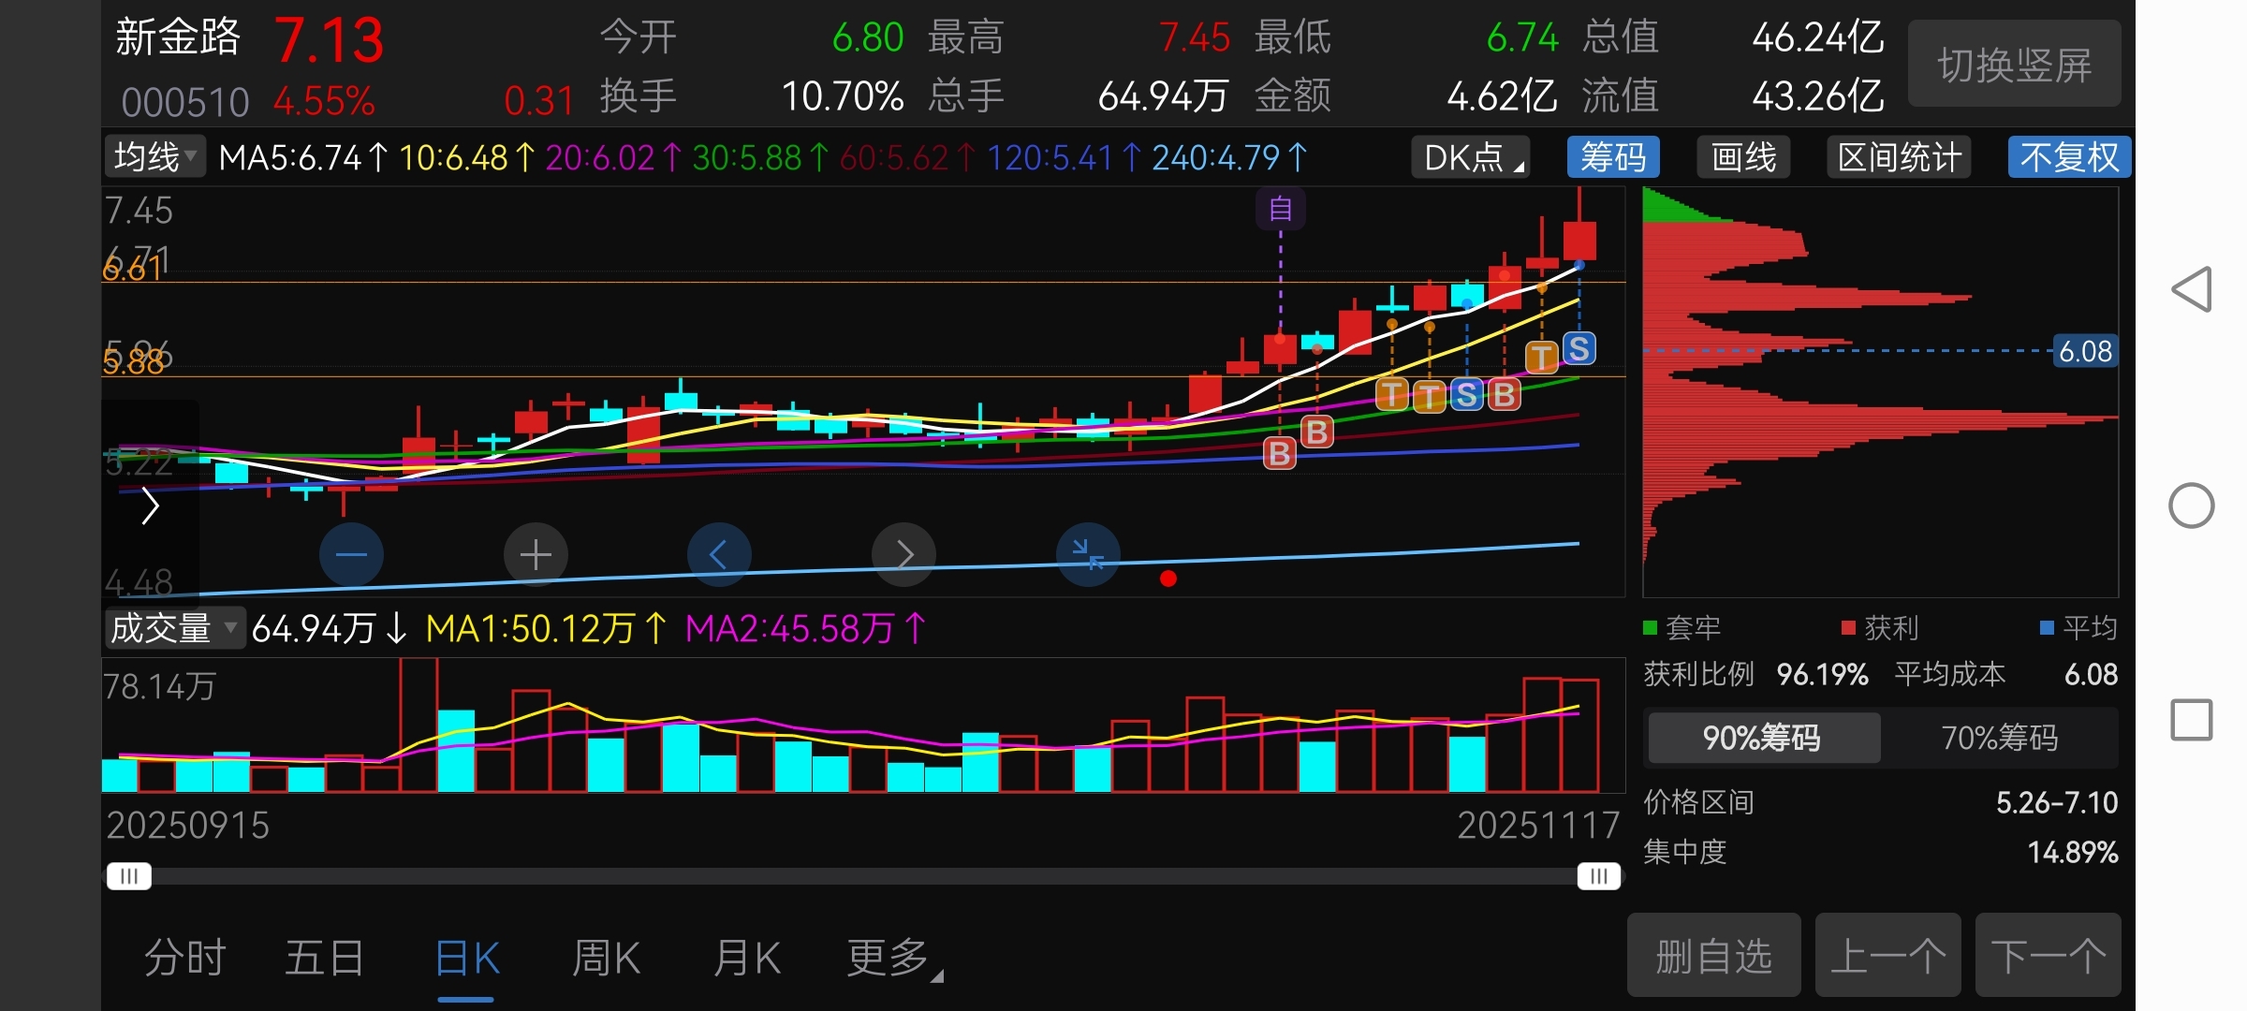The height and width of the screenshot is (1011, 2247).
Task: Tap the scroll-left arrow circle on chart
Action: 718,555
